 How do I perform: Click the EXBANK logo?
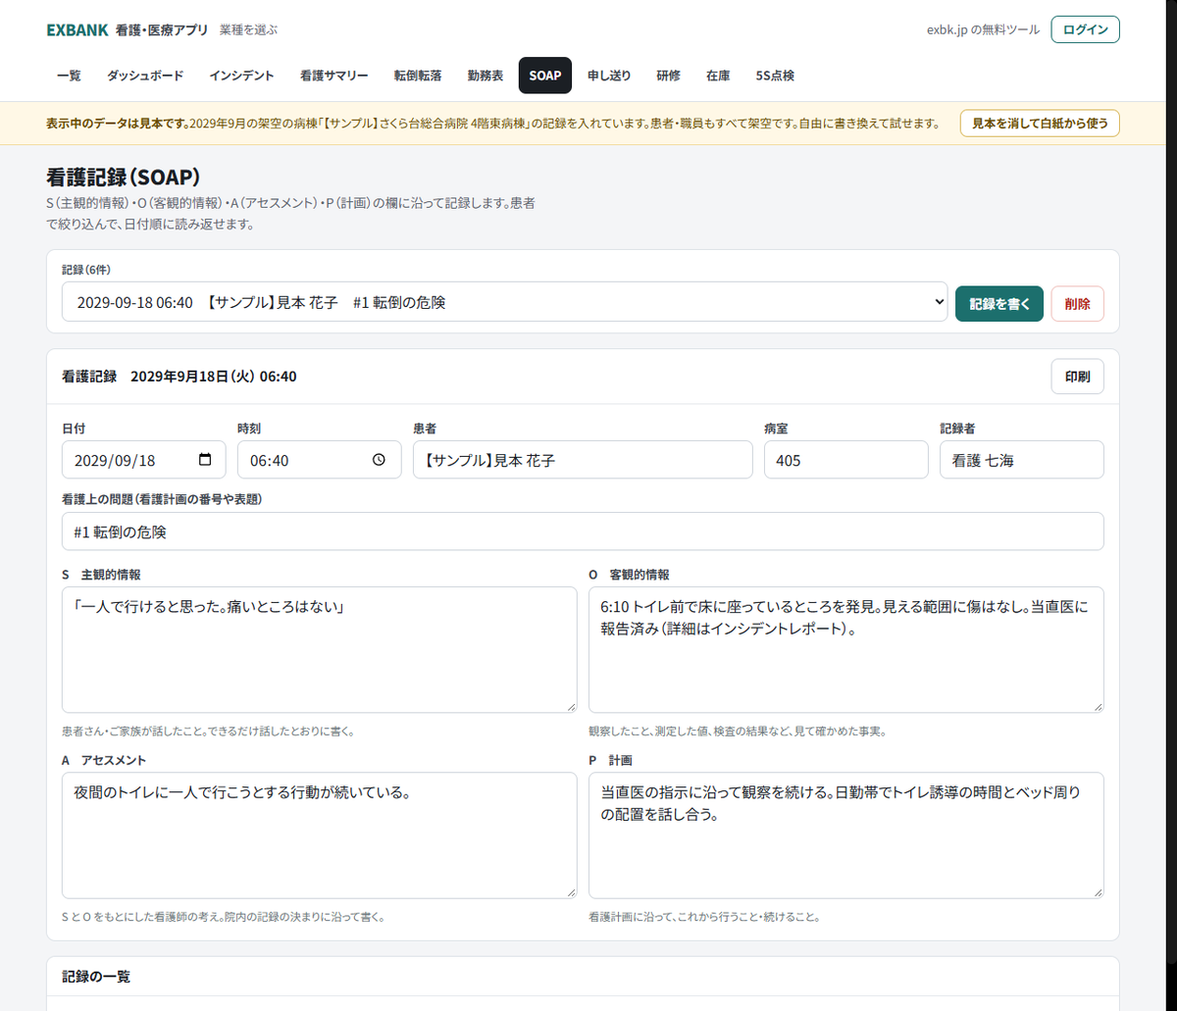pyautogui.click(x=77, y=29)
